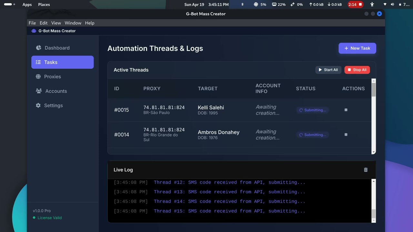This screenshot has height=232, width=413.
Task: Click the Live Log scrollbar down arrow
Action: pos(374,220)
